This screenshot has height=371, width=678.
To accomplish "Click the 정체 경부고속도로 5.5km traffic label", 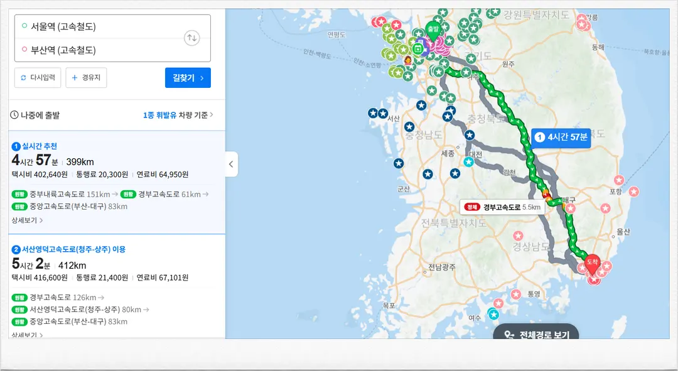I will coord(502,207).
